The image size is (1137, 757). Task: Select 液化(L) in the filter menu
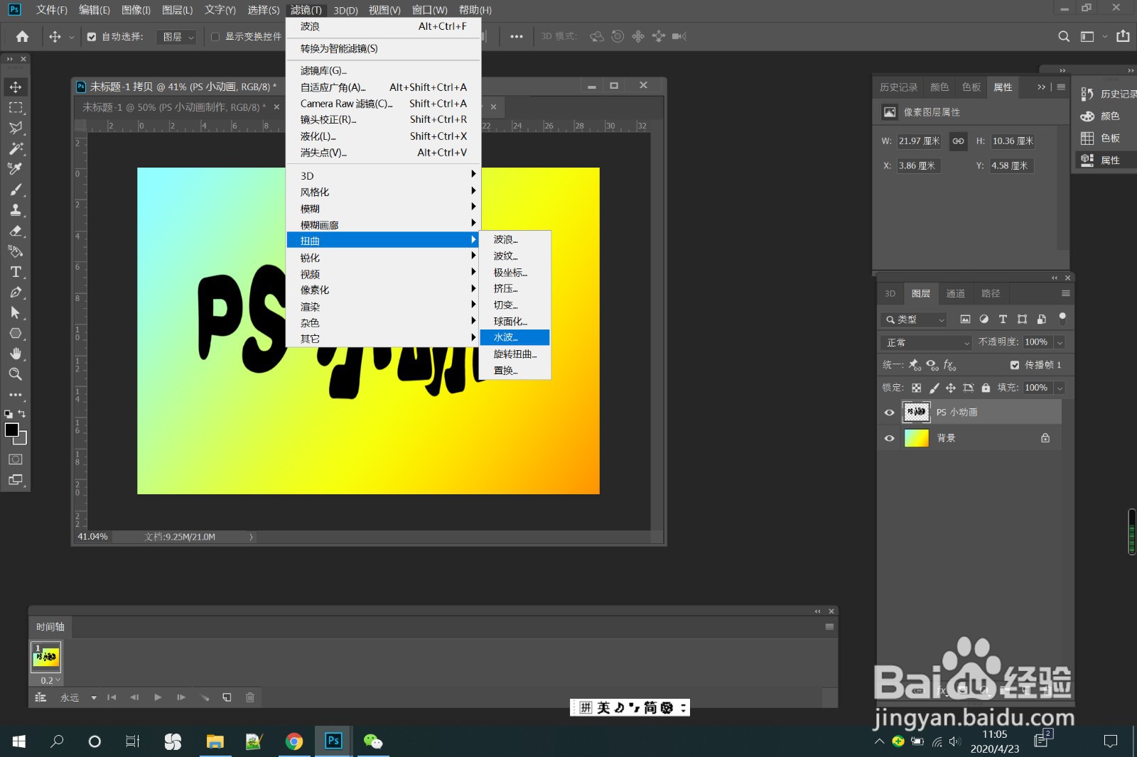(x=382, y=136)
